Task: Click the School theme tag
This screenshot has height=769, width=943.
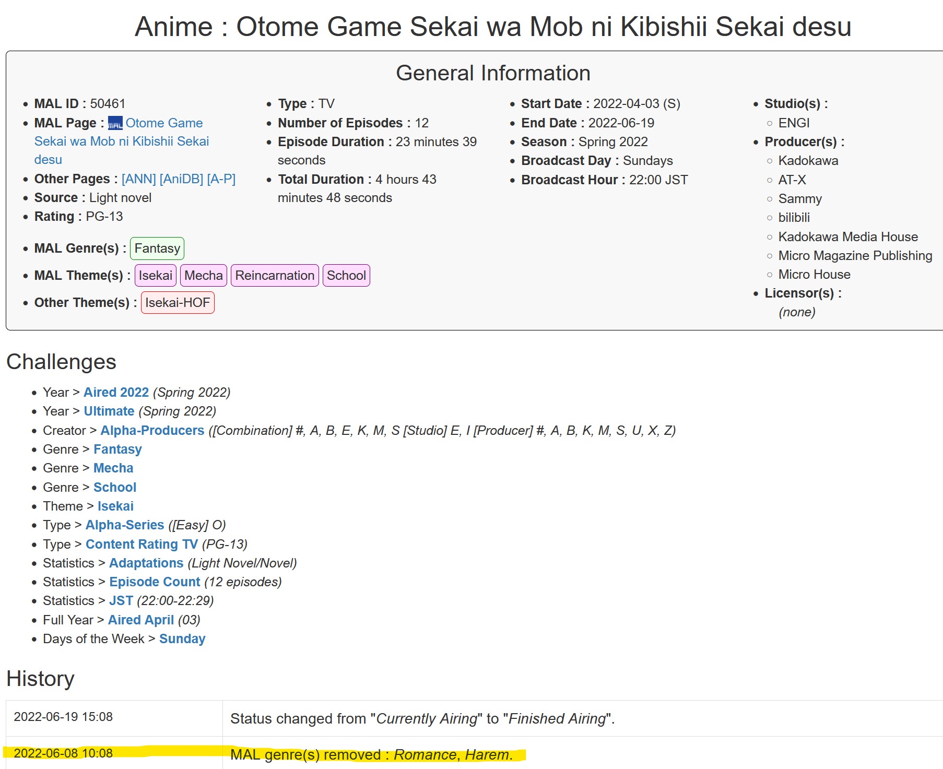Action: pyautogui.click(x=346, y=276)
